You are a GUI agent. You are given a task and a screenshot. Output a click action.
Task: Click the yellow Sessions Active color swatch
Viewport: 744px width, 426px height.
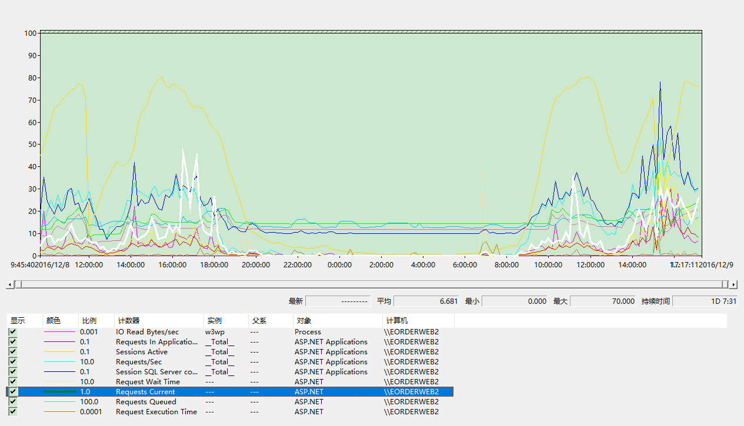pyautogui.click(x=59, y=352)
